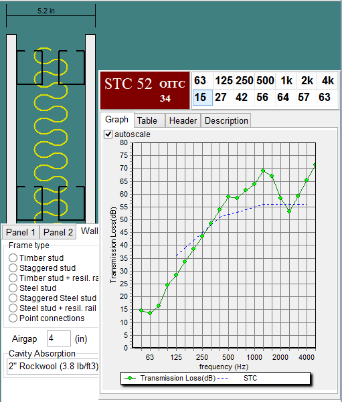Click the STC 52 rating display
Viewport: 342px width, 402px height.
[x=128, y=84]
